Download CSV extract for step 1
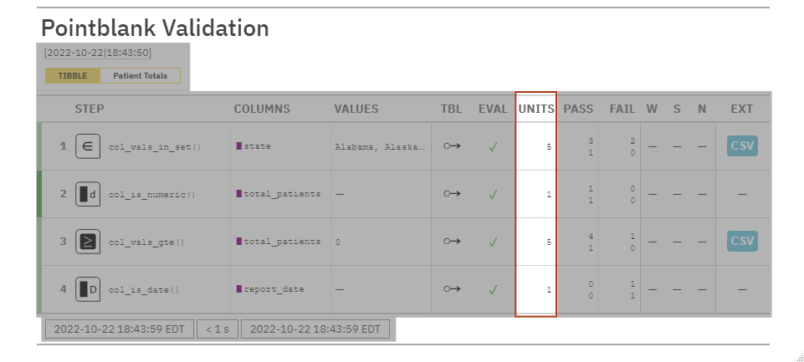The image size is (804, 362). (x=741, y=146)
